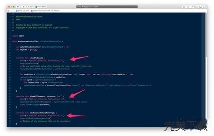The image size is (214, 136).
Task: Choose the iPhone 7 Plus run destination
Action: pos(41,7)
